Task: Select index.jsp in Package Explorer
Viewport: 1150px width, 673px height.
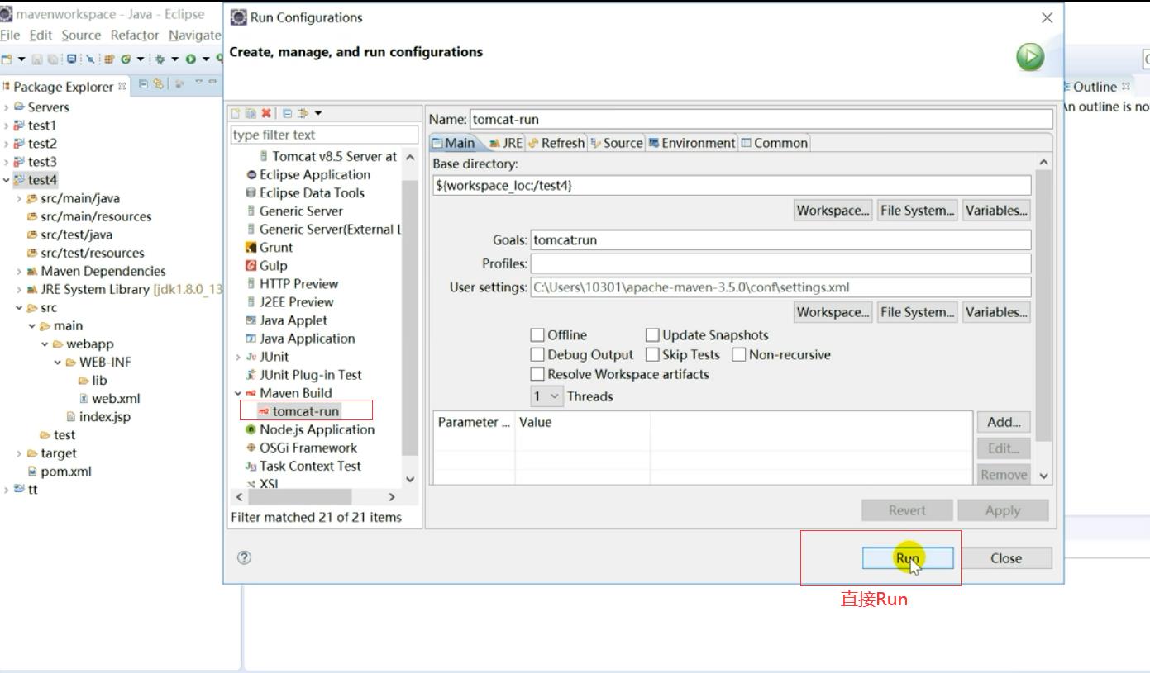Action: point(98,416)
